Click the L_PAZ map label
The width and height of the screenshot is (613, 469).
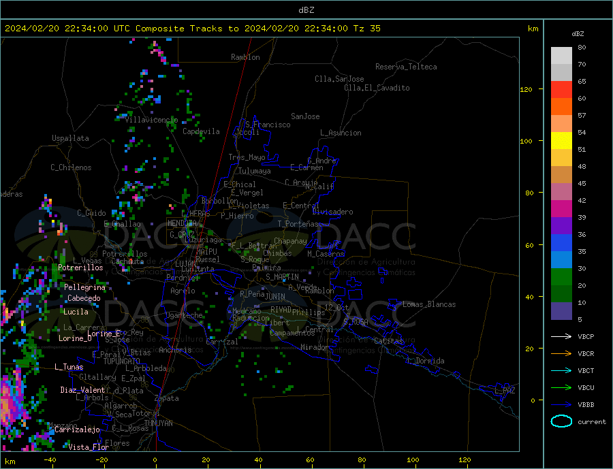(505, 391)
